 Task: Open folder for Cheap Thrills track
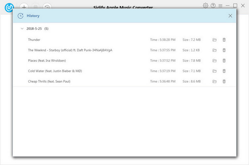[x=215, y=82]
